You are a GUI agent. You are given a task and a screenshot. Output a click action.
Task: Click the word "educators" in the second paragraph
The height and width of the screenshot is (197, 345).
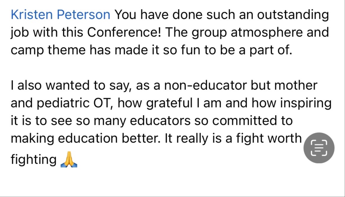point(160,121)
